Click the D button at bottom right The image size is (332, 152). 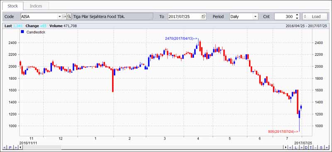[306, 147]
